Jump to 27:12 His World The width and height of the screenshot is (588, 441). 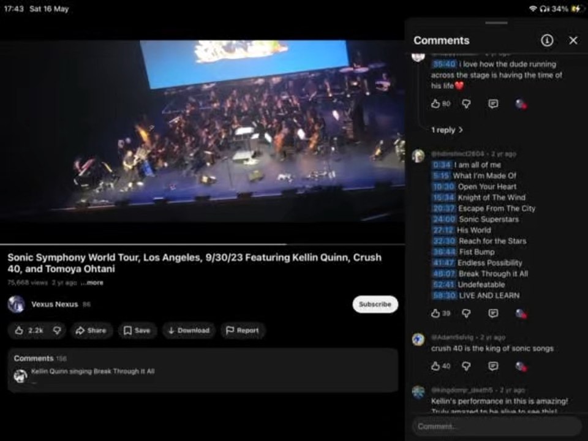(x=443, y=230)
